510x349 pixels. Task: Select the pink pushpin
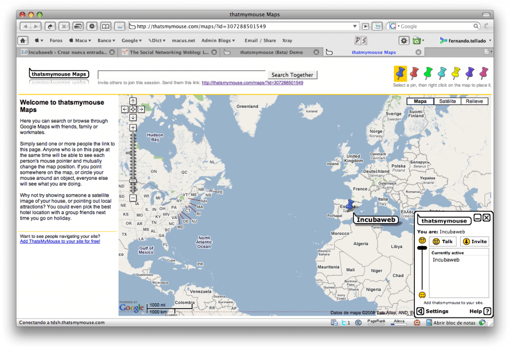coord(484,73)
